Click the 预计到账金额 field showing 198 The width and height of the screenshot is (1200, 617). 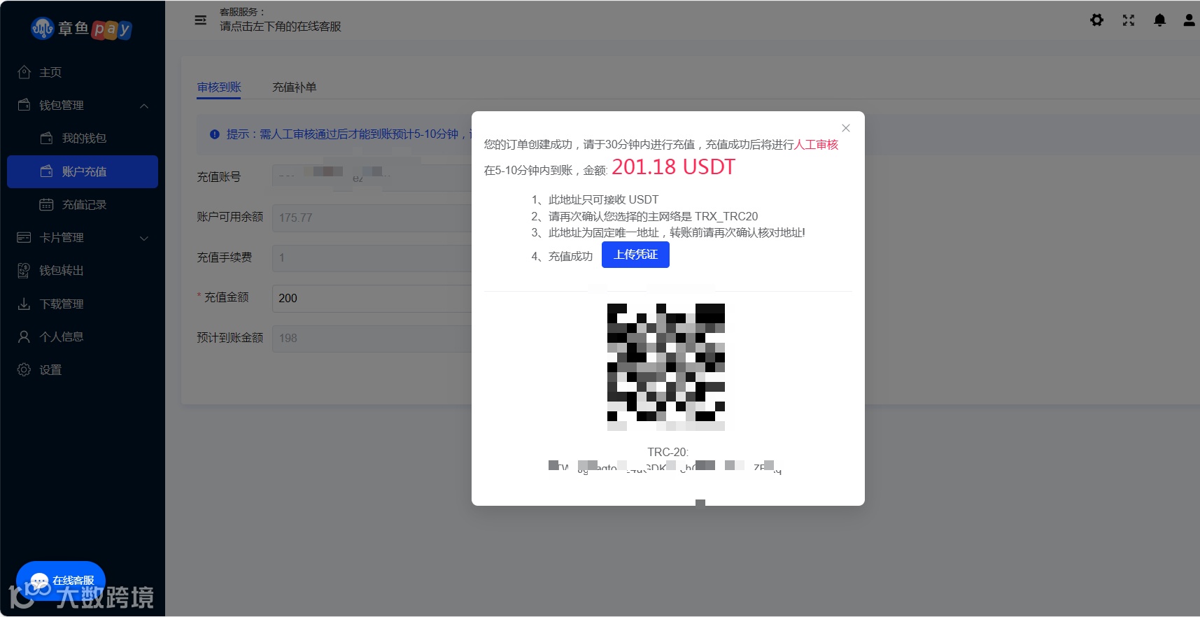(x=372, y=338)
